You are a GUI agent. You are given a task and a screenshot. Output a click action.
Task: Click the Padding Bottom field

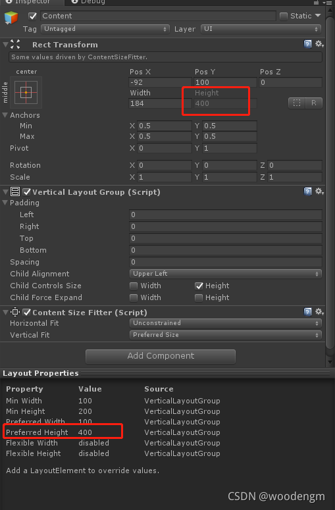225,250
